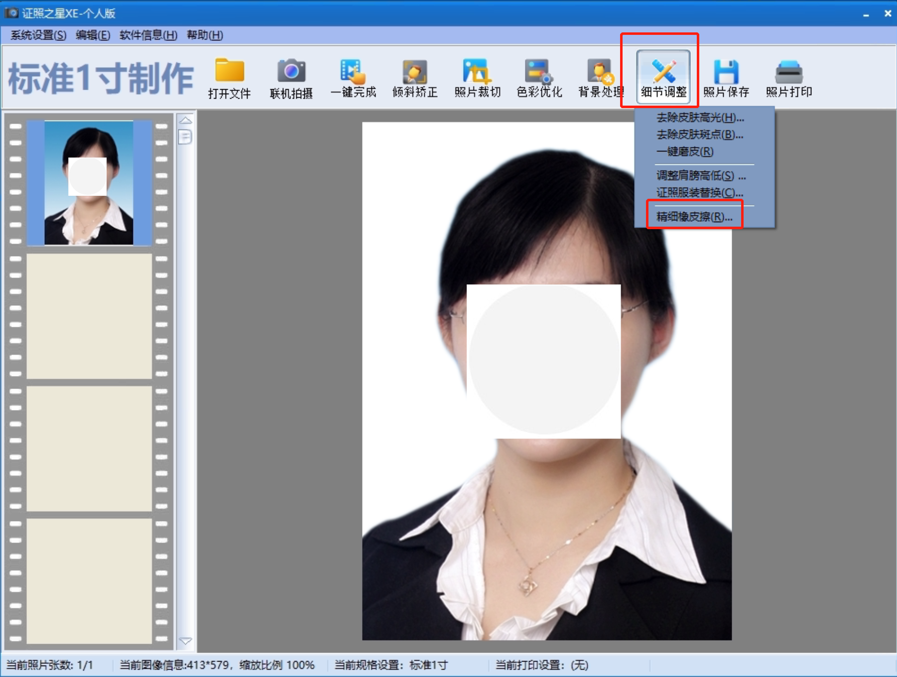Choose 去除皮肤斑点 menu entry
The width and height of the screenshot is (897, 677).
click(x=699, y=135)
